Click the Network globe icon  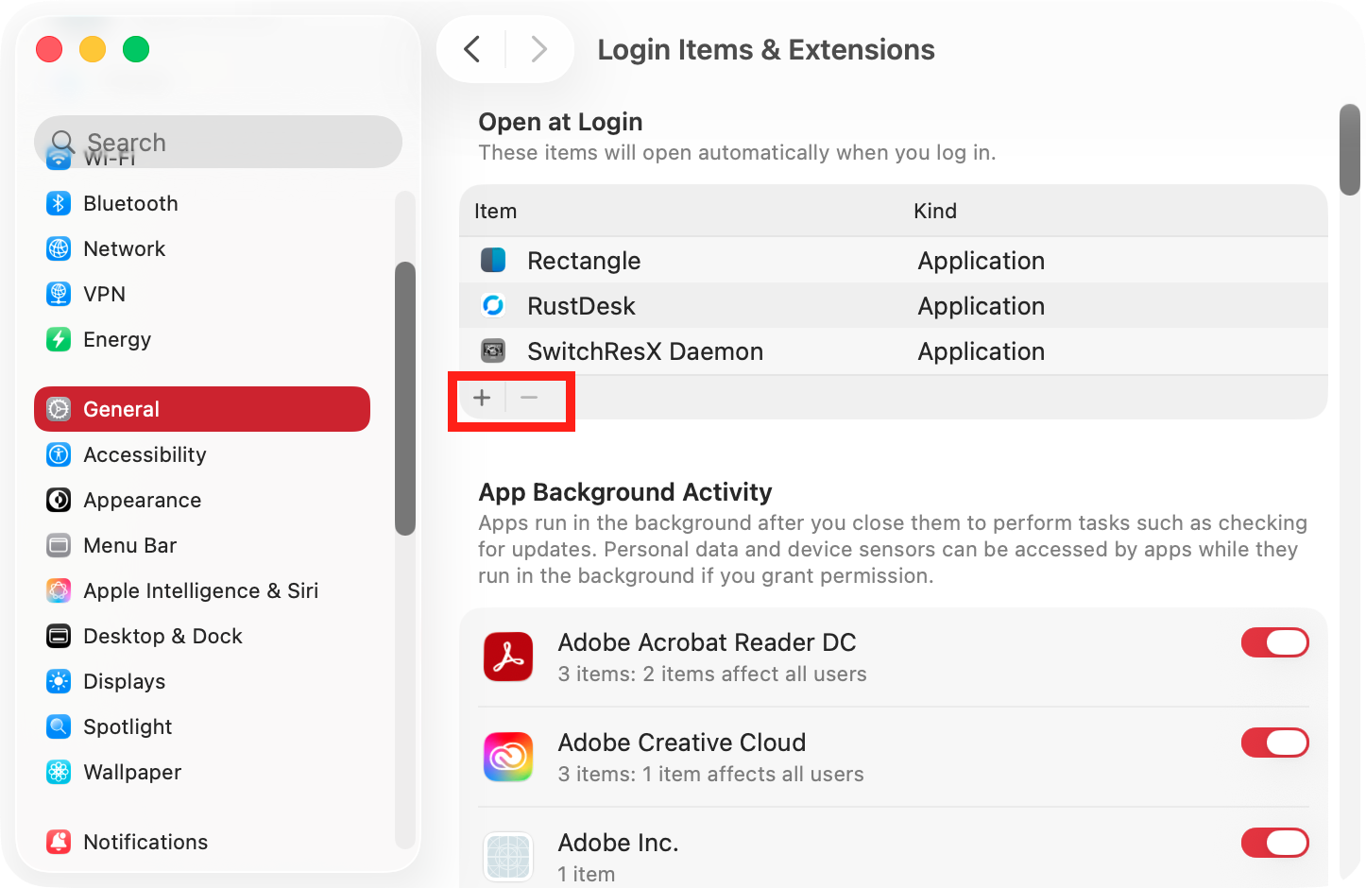pos(59,248)
